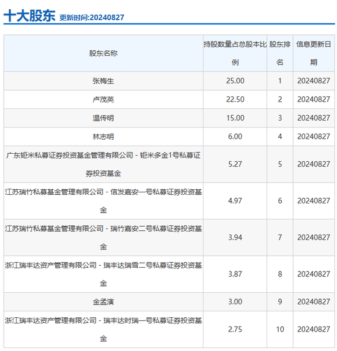This screenshot has height=351, width=337.
Task: Click the update date in 金孟演's row
Action: pos(314,302)
